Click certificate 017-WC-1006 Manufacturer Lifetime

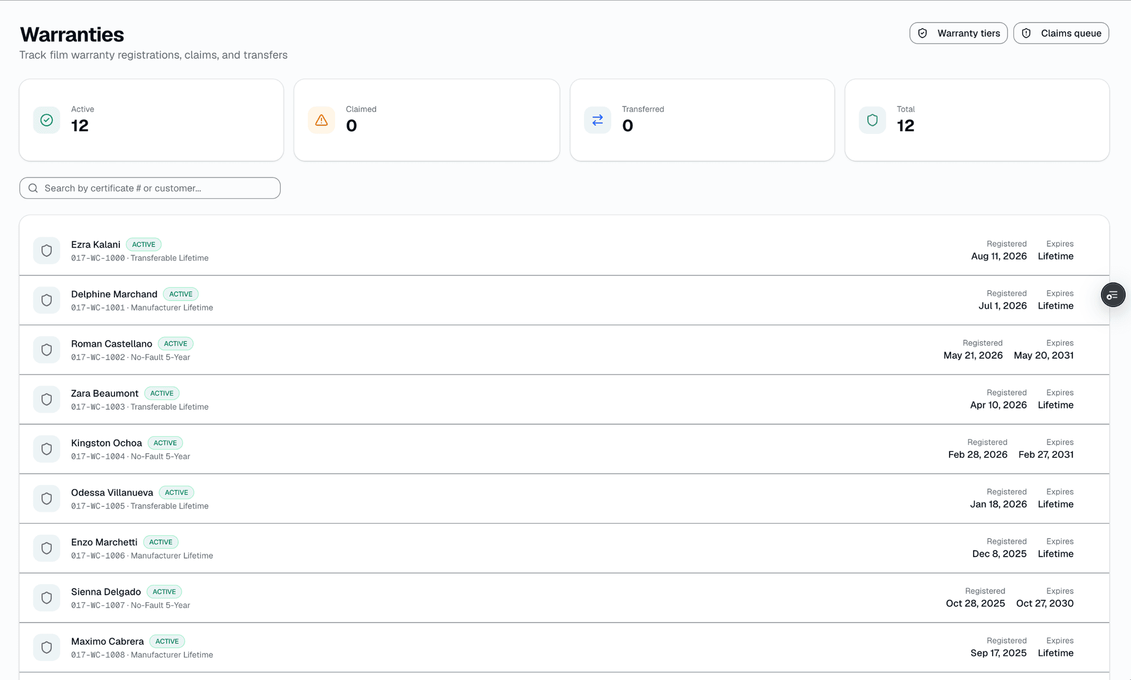142,555
